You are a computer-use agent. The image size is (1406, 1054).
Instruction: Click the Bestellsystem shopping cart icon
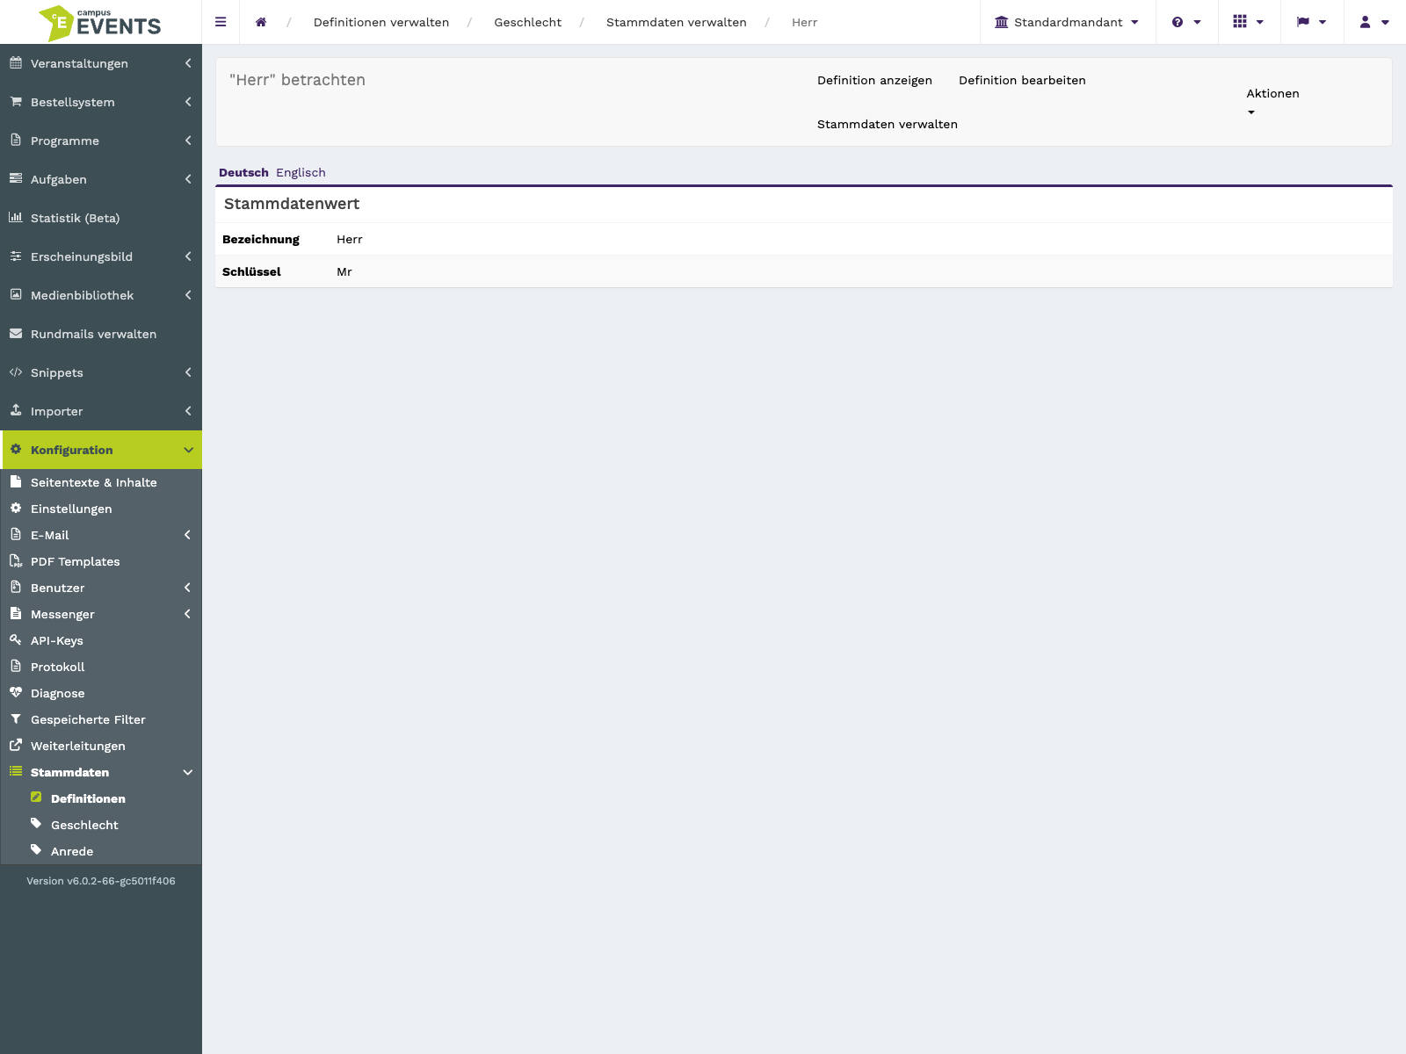[16, 101]
